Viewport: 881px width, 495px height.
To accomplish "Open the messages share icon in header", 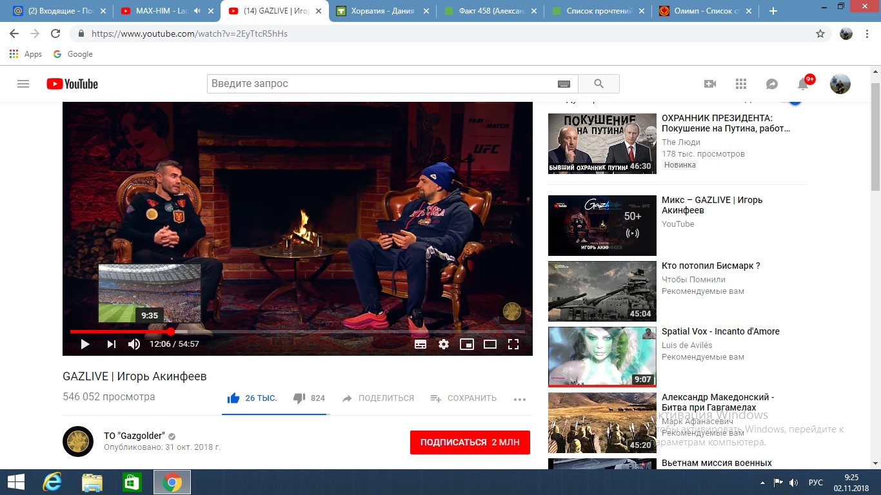I will click(x=772, y=84).
